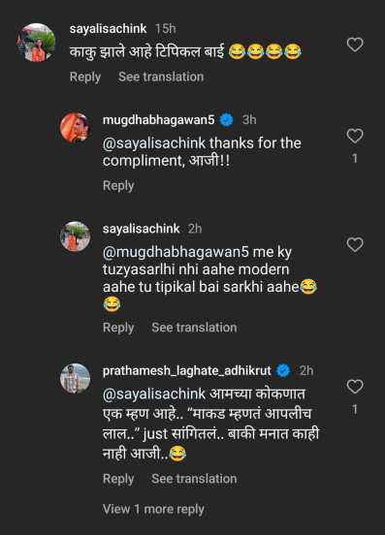Reply to mugdhabhagawan5's comment

point(118,186)
